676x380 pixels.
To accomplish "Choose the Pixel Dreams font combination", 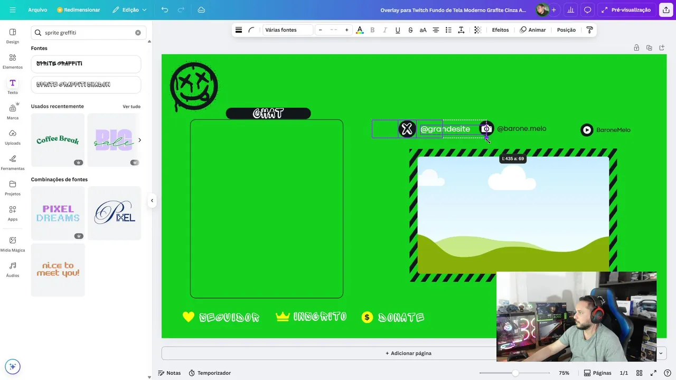I will pyautogui.click(x=58, y=213).
